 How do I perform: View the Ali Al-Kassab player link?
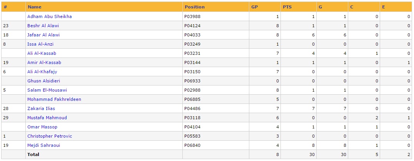[x=42, y=53]
